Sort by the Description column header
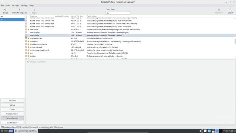This screenshot has height=133, width=236. 92,16
